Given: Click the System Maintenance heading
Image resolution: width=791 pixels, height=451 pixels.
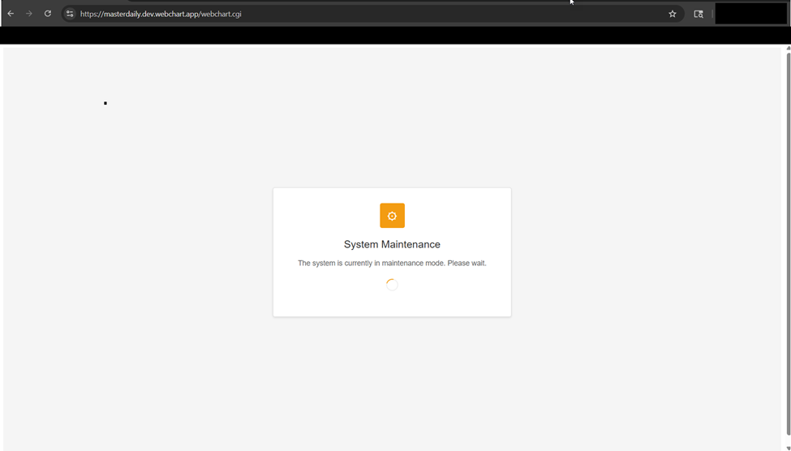Looking at the screenshot, I should click(392, 244).
